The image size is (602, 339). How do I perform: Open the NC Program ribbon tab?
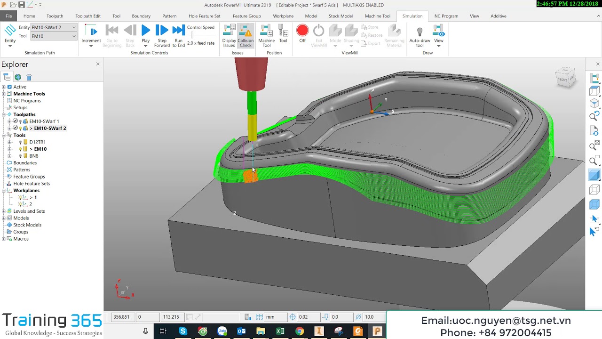[446, 16]
